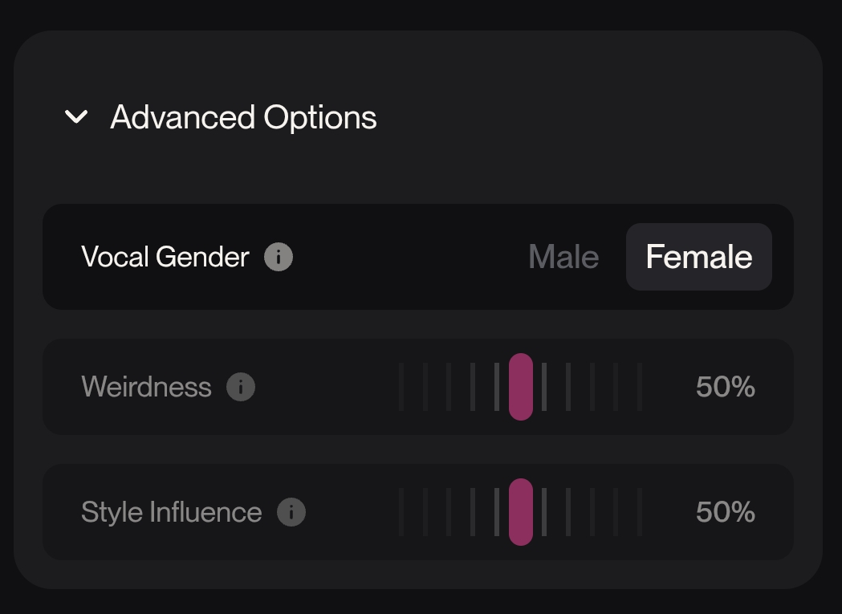Click the Style Influence info icon
The width and height of the screenshot is (842, 614).
(291, 512)
